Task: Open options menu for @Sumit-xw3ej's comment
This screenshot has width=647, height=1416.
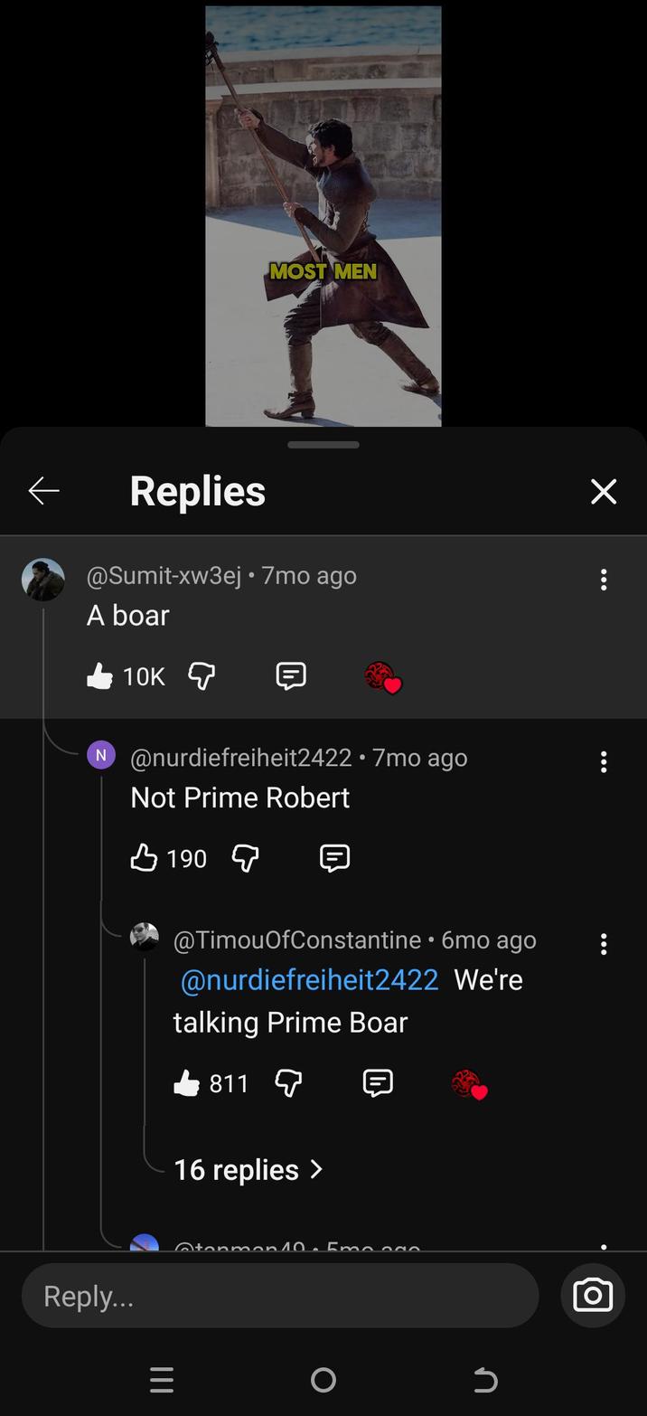Action: point(603,580)
